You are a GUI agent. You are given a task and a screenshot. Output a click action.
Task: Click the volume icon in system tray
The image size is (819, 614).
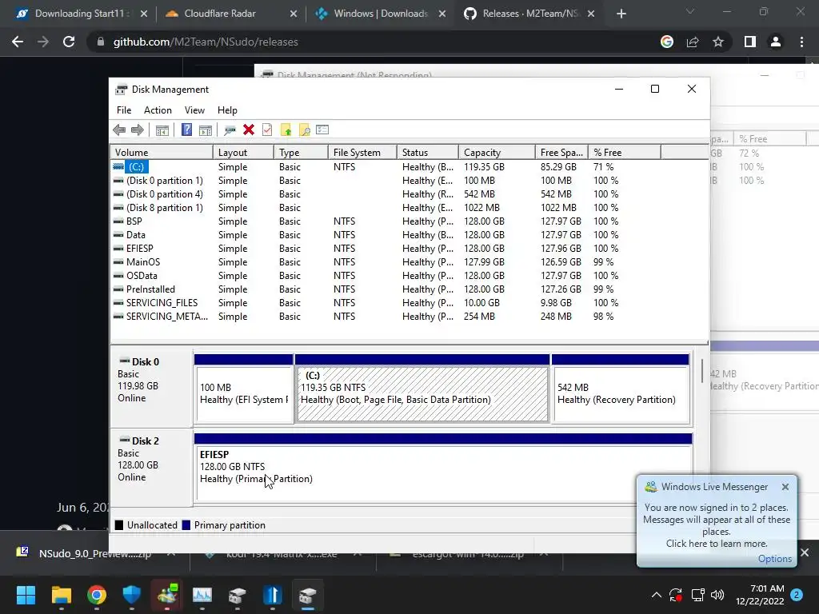(x=717, y=595)
